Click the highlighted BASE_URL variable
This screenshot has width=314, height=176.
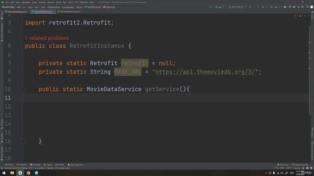click(128, 72)
